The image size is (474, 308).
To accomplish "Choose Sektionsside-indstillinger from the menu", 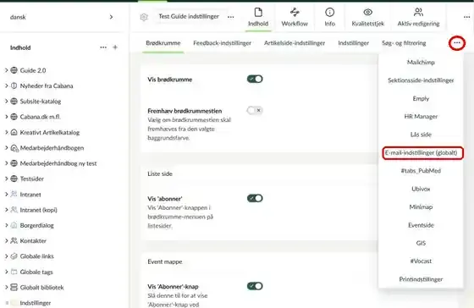I will tap(421, 80).
